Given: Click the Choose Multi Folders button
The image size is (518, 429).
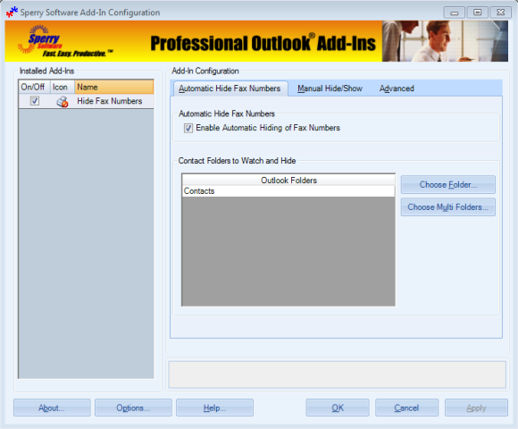Looking at the screenshot, I should tap(448, 206).
